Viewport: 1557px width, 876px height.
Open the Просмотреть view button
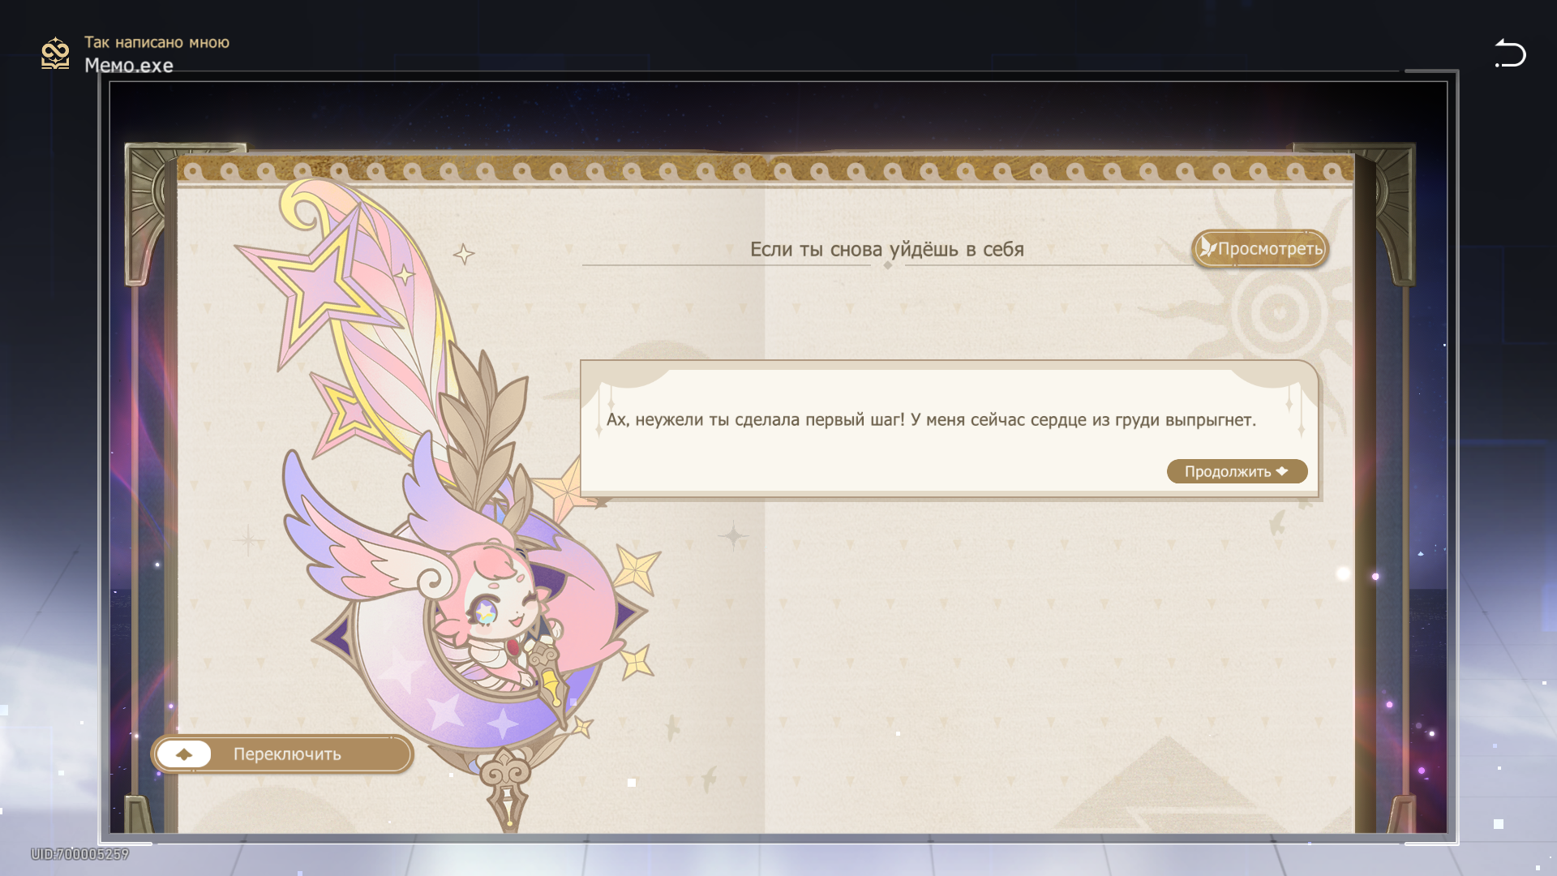tap(1260, 248)
